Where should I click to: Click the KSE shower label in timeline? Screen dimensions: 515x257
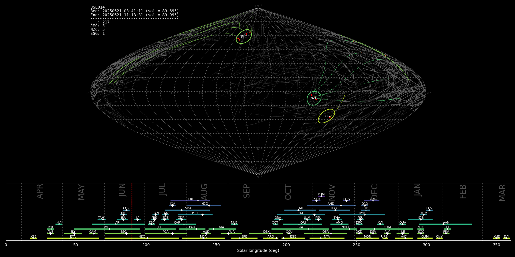pos(33,237)
